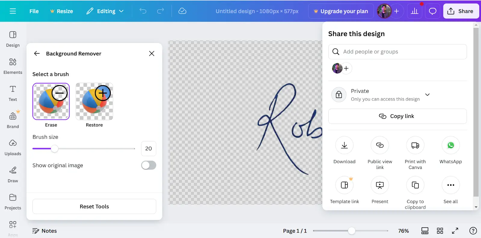
Task: Open the Design sidebar tab
Action: [13, 39]
